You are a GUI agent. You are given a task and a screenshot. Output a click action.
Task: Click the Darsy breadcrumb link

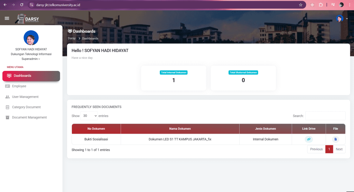pyautogui.click(x=72, y=39)
